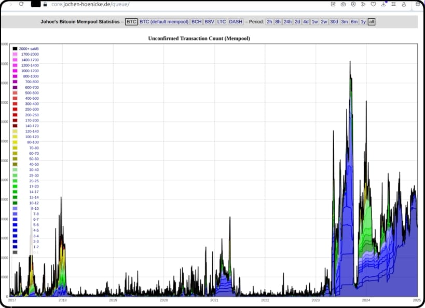This screenshot has width=425, height=308.
Task: Click the 170-200 legend label
Action: [x=32, y=120]
